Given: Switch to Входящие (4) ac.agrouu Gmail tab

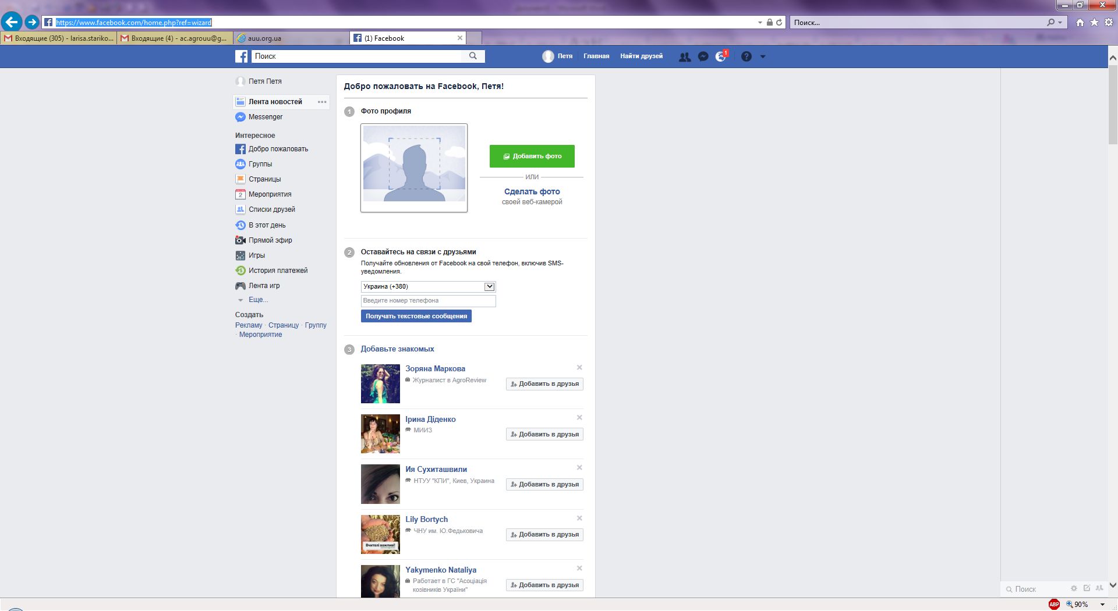Looking at the screenshot, I should [175, 38].
